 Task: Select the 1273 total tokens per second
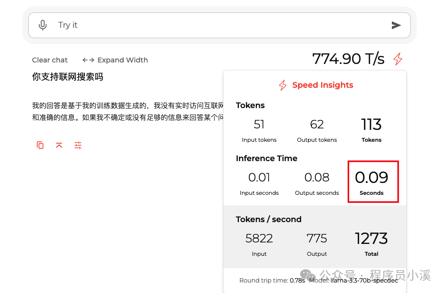pyautogui.click(x=371, y=238)
